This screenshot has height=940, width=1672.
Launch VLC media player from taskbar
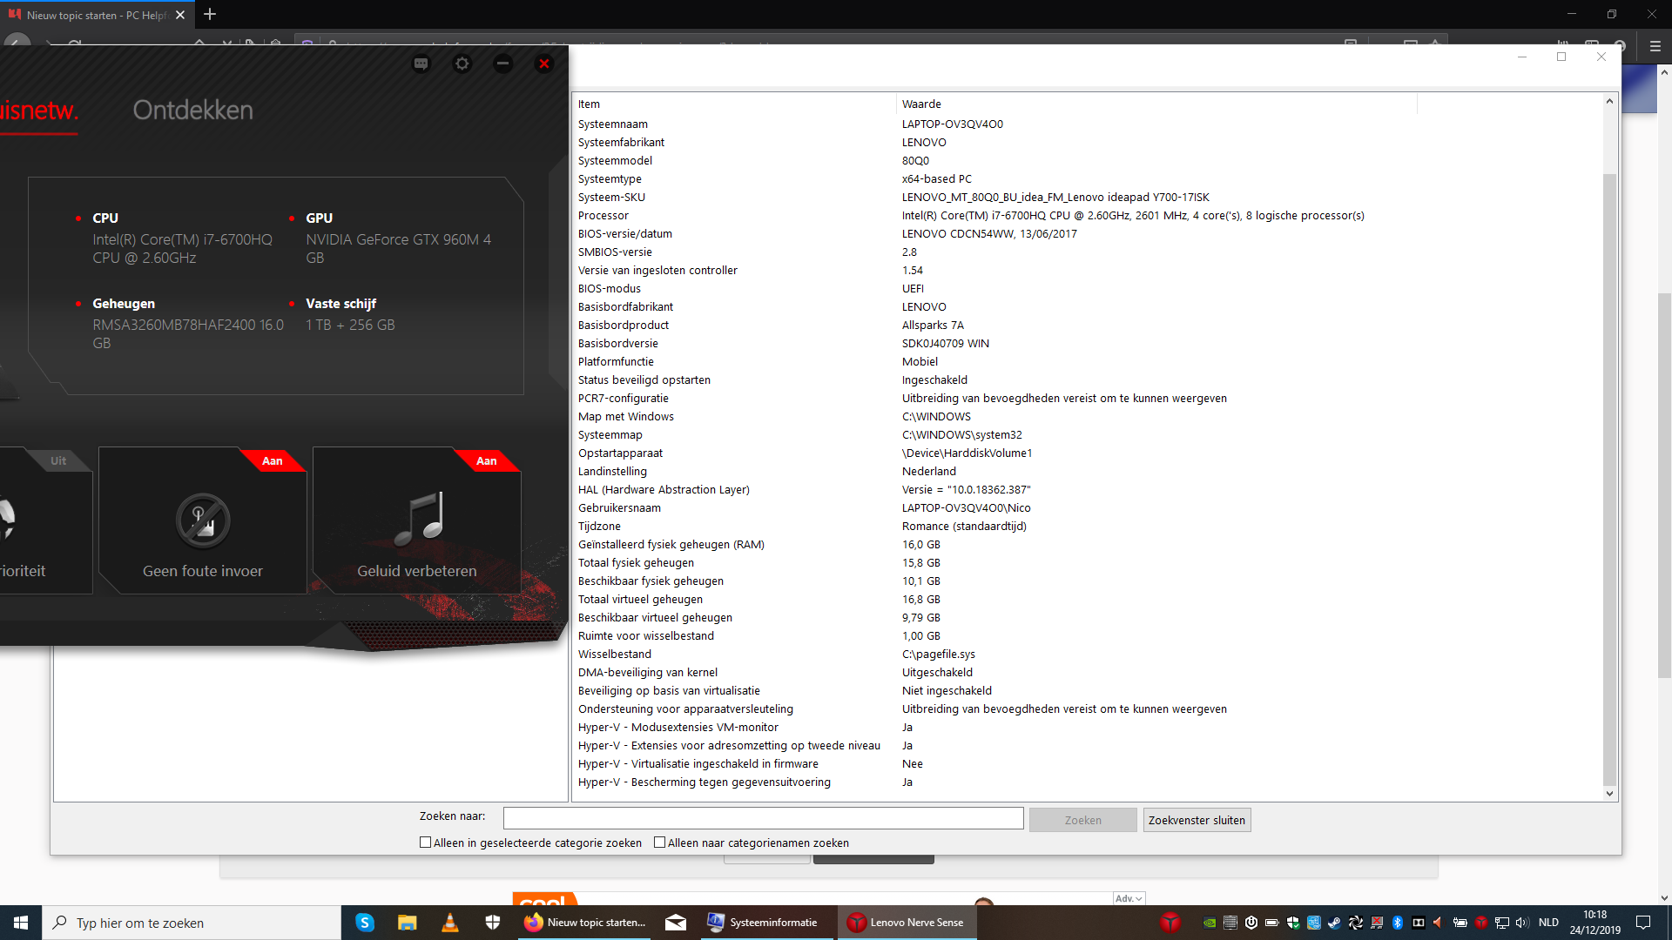449,923
